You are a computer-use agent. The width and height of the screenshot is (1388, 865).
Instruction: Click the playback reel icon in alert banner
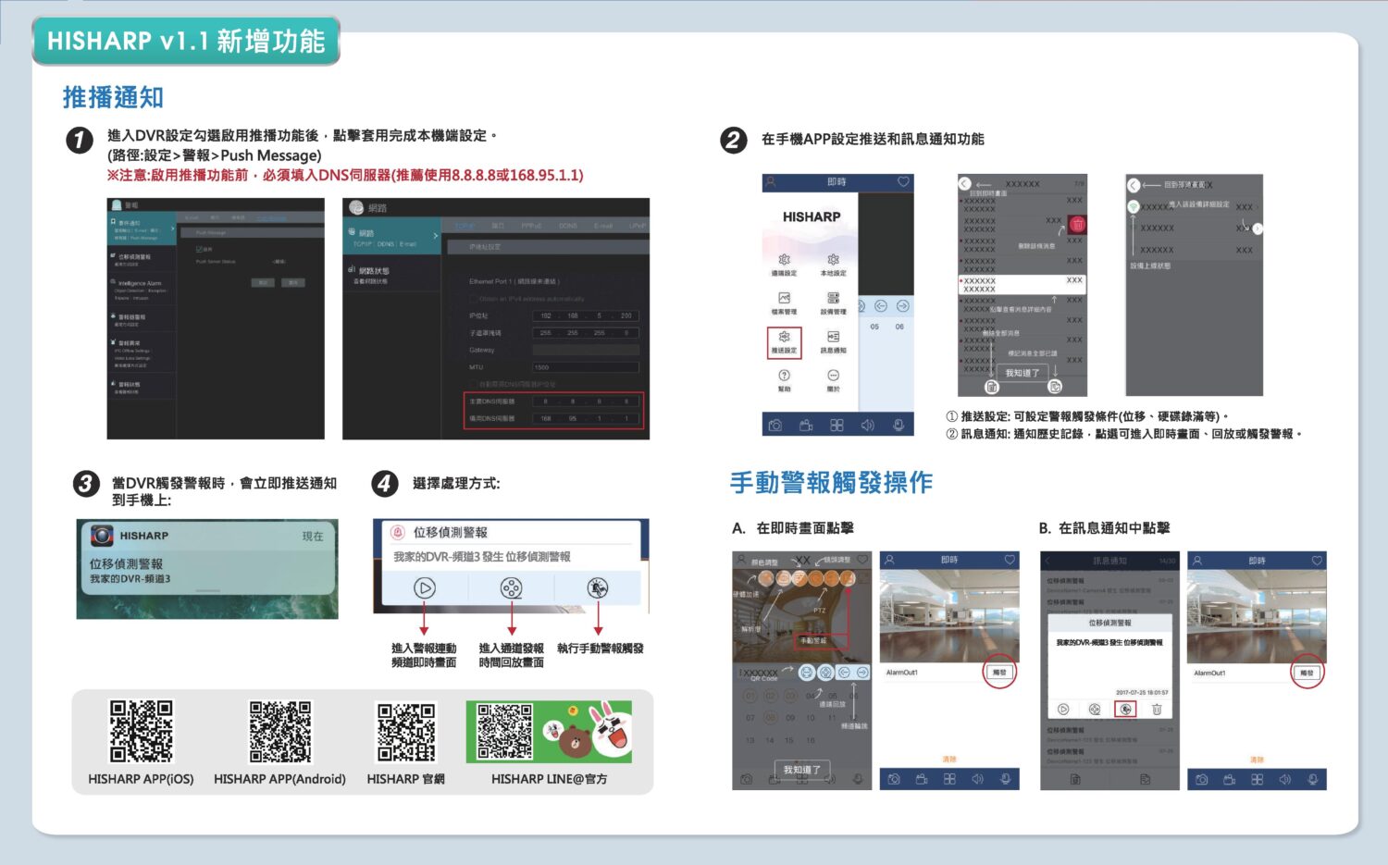(x=511, y=587)
